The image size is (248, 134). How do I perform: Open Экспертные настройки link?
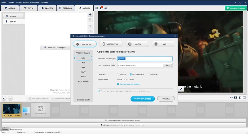130,84
